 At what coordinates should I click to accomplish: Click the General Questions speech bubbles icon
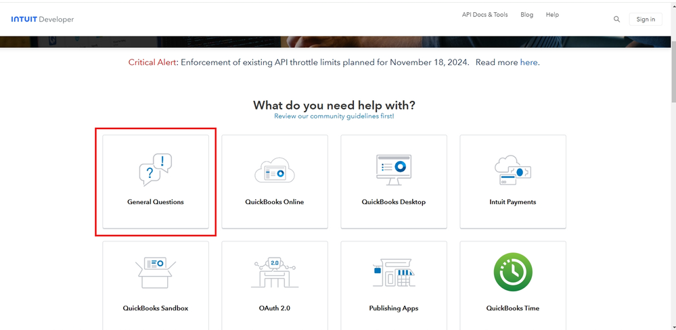[x=155, y=170]
